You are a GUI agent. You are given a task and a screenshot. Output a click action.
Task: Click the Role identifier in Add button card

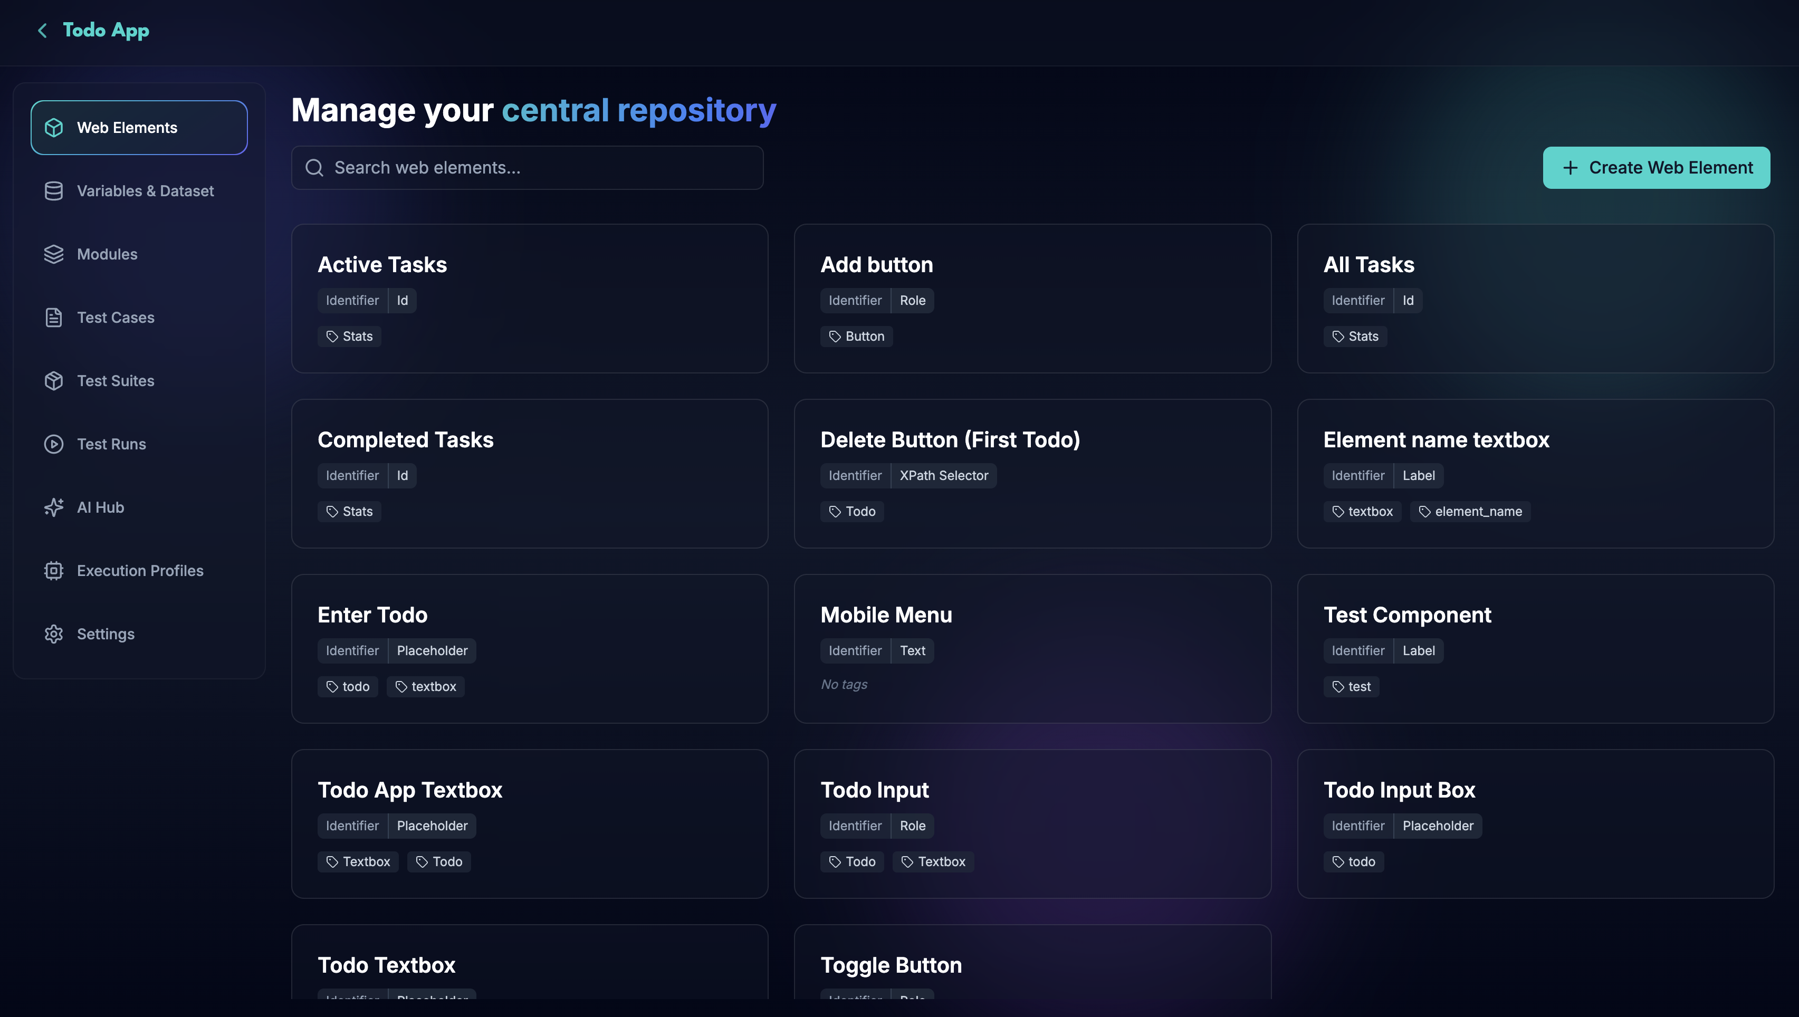(x=912, y=301)
